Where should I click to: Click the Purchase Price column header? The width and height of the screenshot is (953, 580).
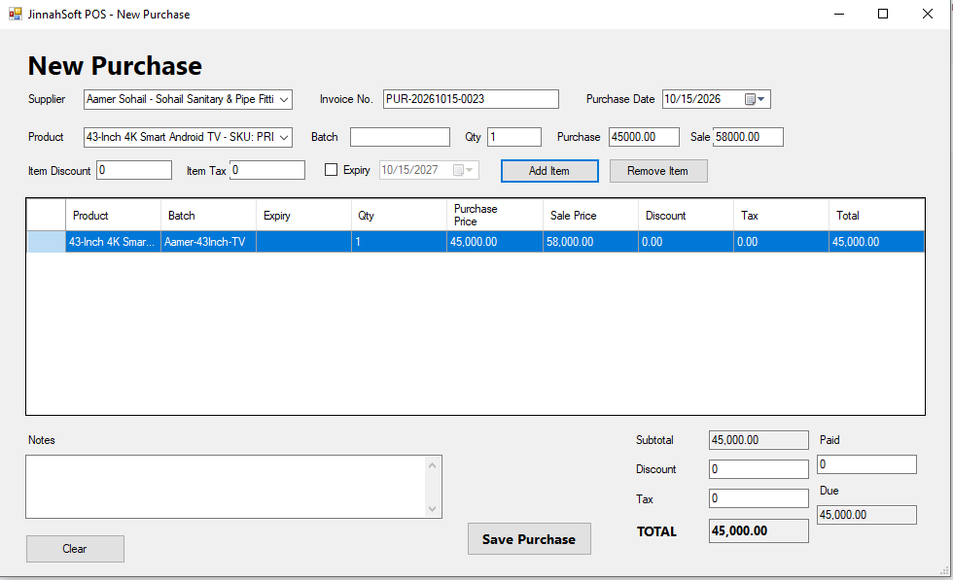[x=495, y=215]
